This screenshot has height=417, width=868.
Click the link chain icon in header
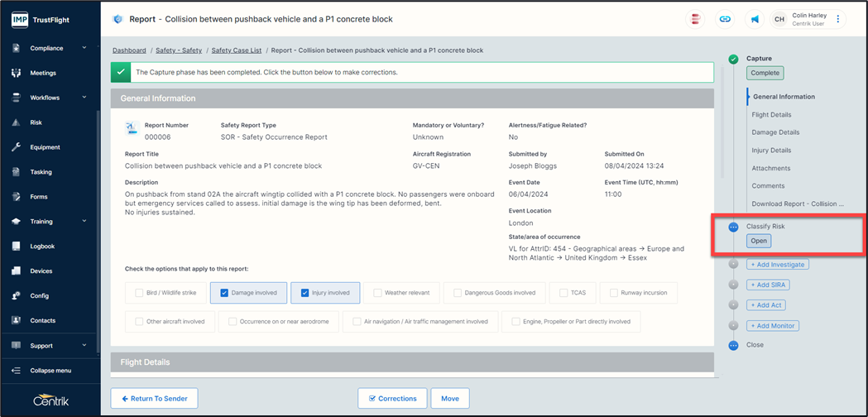[725, 19]
